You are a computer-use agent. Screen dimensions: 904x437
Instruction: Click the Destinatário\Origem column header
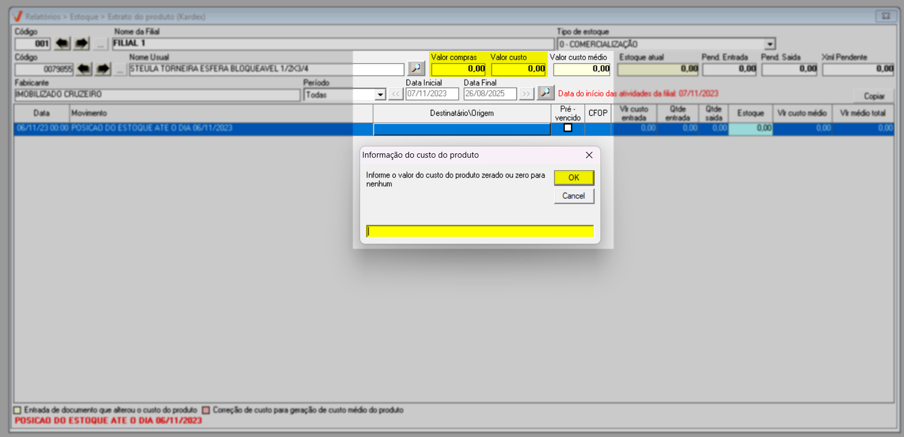tap(462, 113)
